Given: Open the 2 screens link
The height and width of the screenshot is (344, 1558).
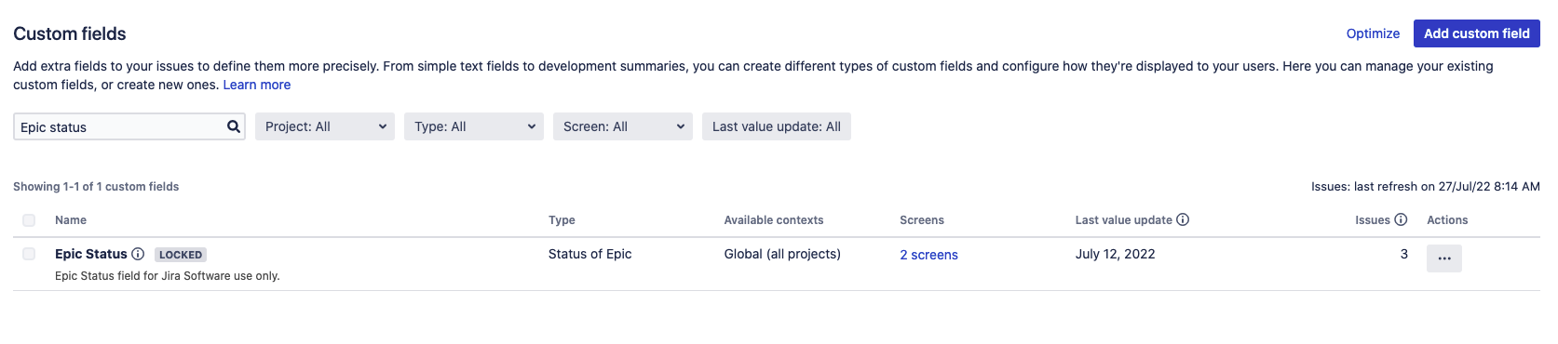Looking at the screenshot, I should 928,255.
